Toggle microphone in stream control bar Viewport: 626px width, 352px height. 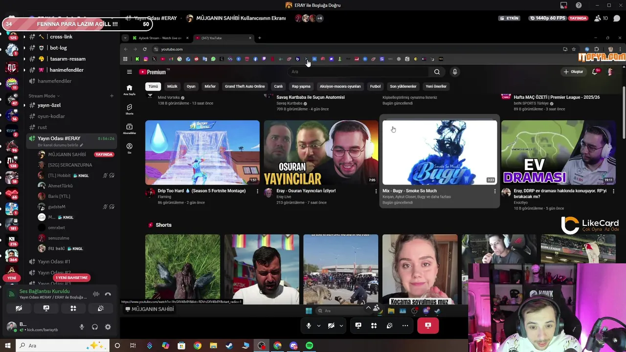coord(309,326)
